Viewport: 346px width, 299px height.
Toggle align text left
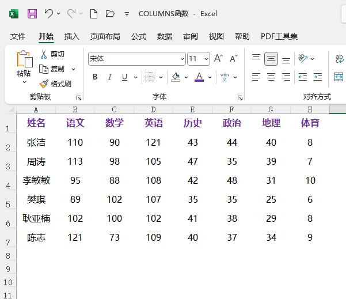256,77
